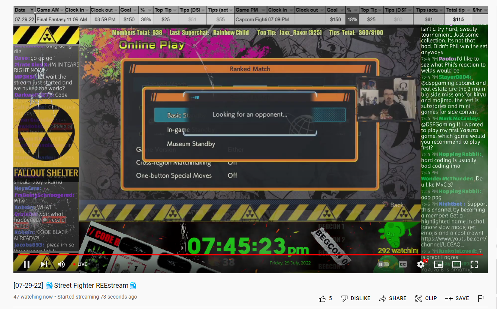This screenshot has height=309, width=497.
Task: Open the SHARE options
Action: click(x=392, y=298)
